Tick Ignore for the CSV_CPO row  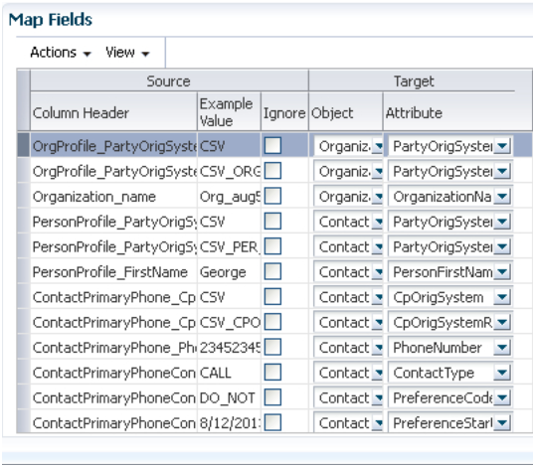pos(272,322)
